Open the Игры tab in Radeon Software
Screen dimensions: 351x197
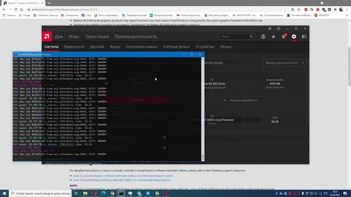tap(73, 37)
